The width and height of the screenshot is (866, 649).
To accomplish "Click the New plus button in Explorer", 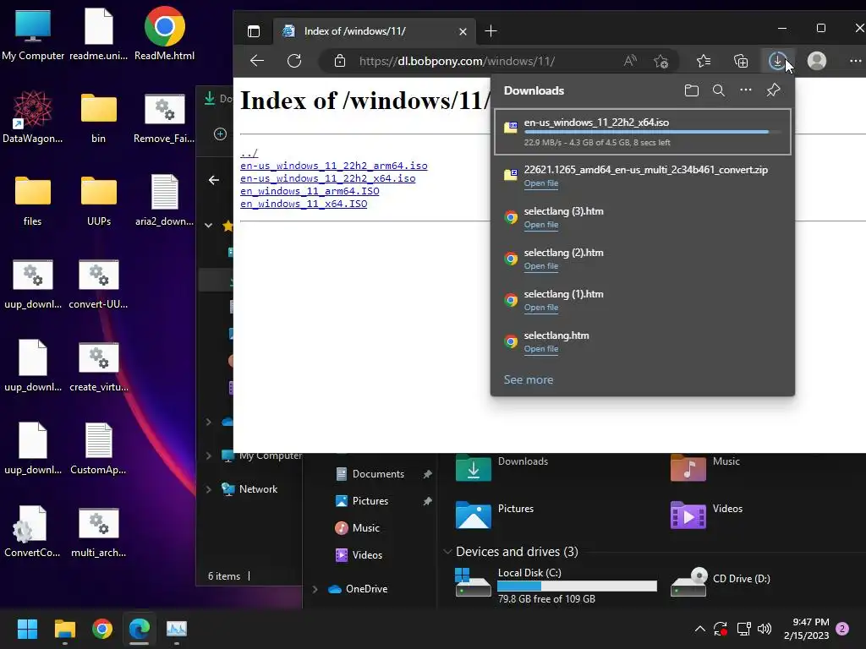I will [221, 134].
